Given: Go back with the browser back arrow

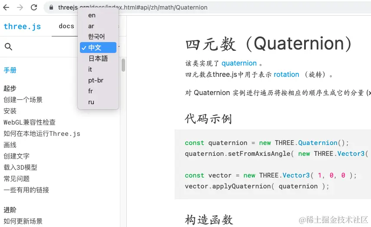Looking at the screenshot, I should (6, 7).
